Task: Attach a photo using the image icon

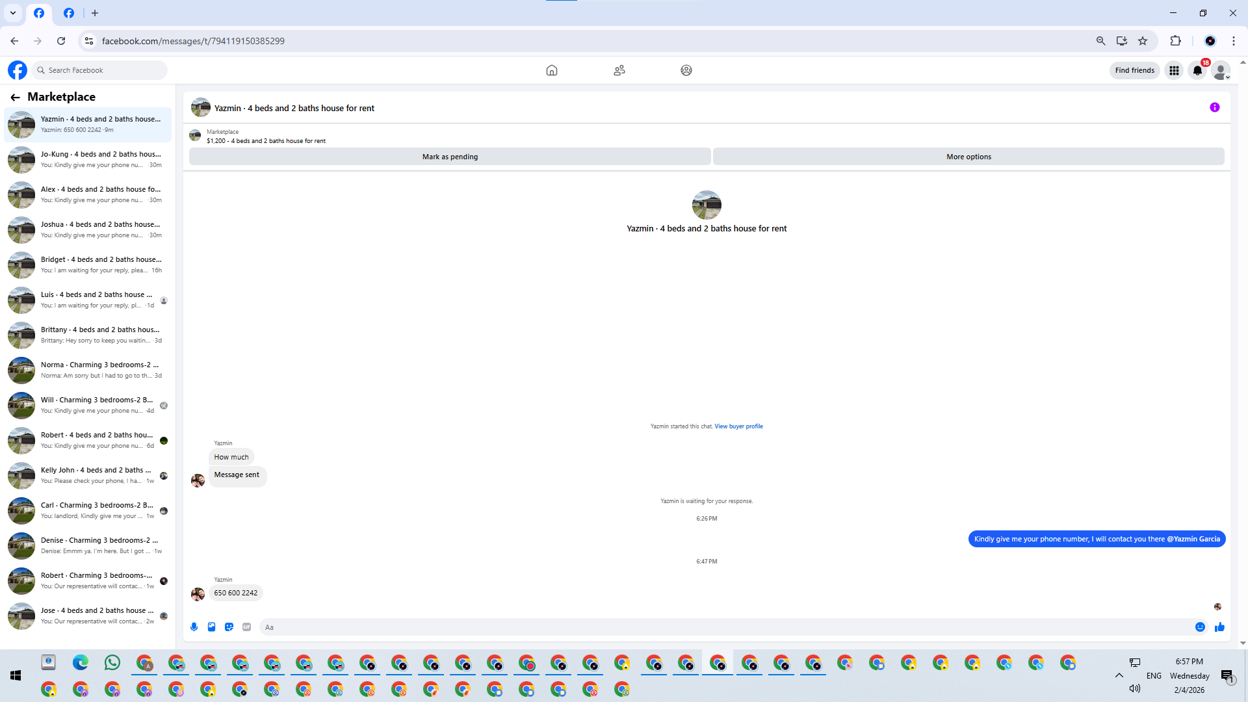Action: (x=211, y=627)
